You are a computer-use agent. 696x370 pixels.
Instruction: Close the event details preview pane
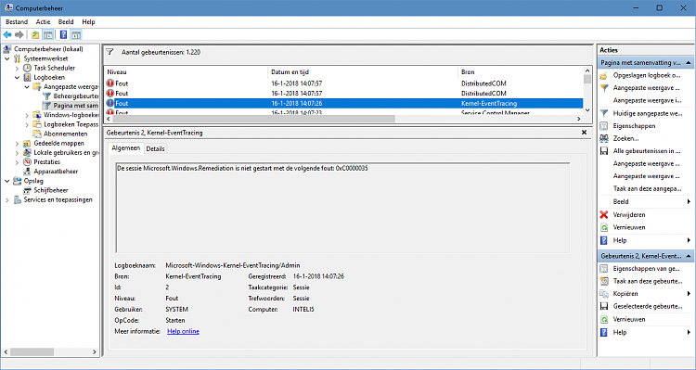[584, 133]
